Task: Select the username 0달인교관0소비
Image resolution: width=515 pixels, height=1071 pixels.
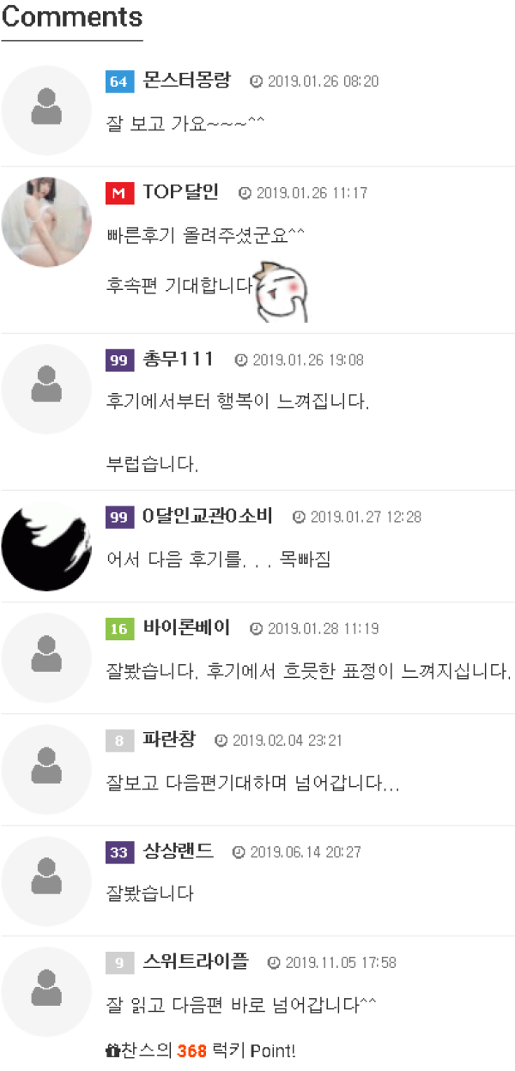Action: coord(208,516)
